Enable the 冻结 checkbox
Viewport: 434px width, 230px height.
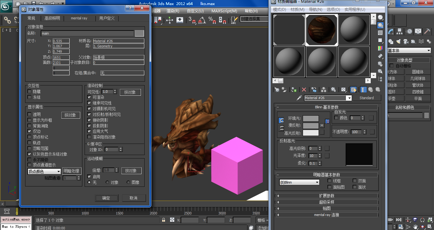pos(30,97)
